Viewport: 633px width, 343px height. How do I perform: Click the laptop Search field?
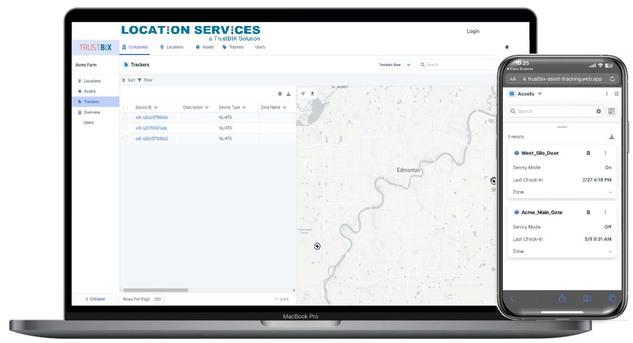[456, 64]
